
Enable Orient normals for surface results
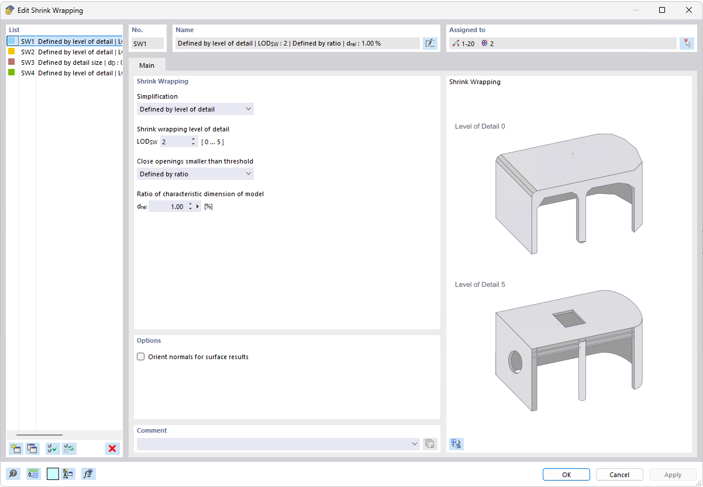(140, 356)
